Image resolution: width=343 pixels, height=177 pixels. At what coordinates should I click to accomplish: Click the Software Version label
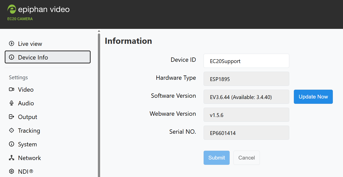click(173, 96)
